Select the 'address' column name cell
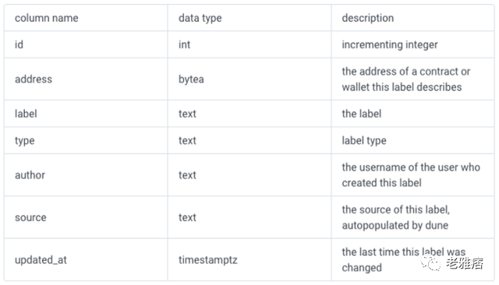 click(86, 79)
